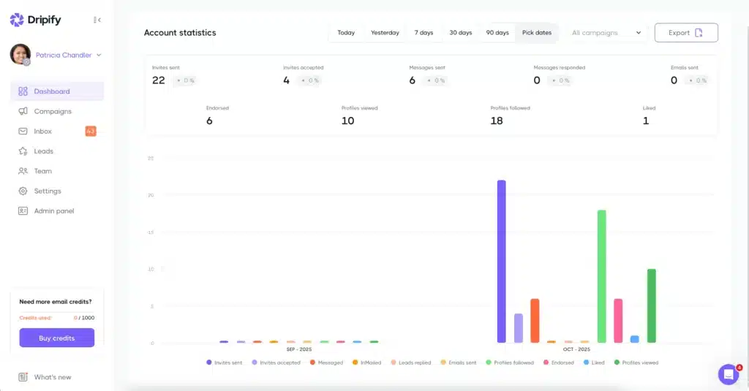Toggle the Profiles followed legend series
Image resolution: width=749 pixels, height=391 pixels.
[x=509, y=362]
